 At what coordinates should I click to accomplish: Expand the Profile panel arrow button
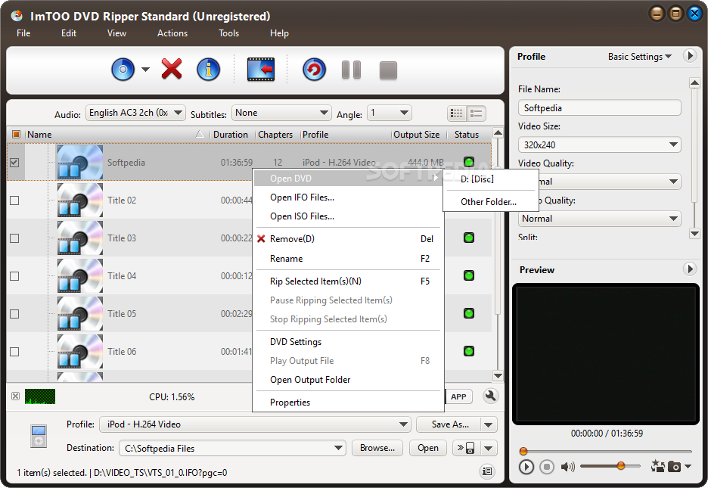690,56
